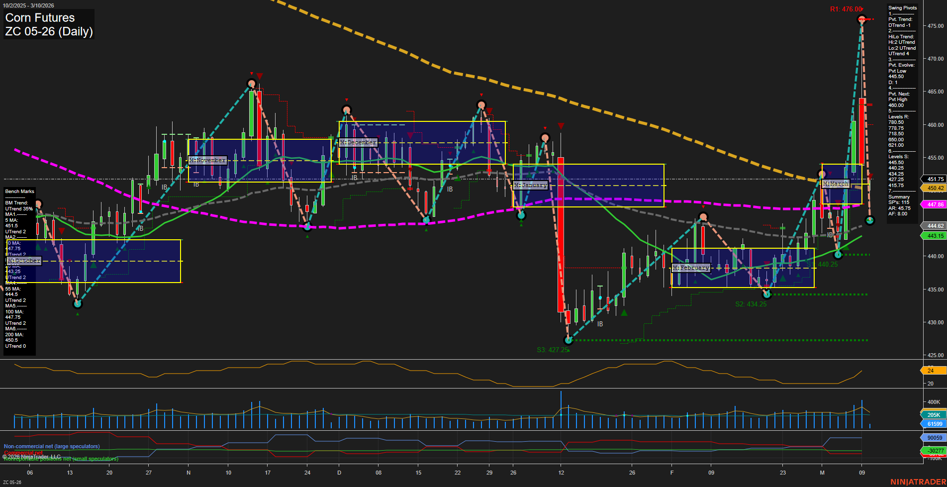
Task: Toggle the Commercial net legend entry
Action: pos(23,453)
